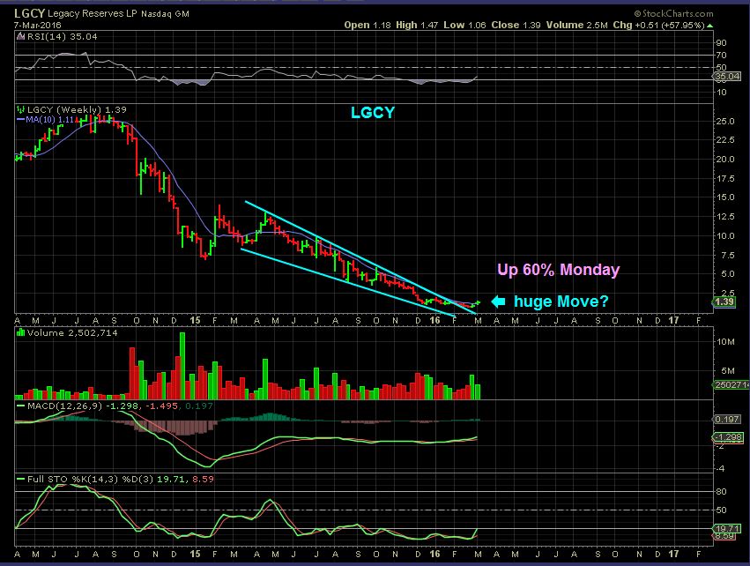The image size is (750, 566).
Task: Click the cyan left-pointing arrow annotation
Action: click(x=498, y=302)
